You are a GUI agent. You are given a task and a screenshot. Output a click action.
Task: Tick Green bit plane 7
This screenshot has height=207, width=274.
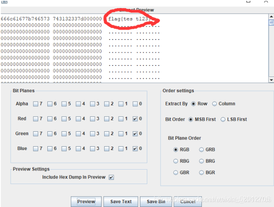pyautogui.click(x=36, y=134)
